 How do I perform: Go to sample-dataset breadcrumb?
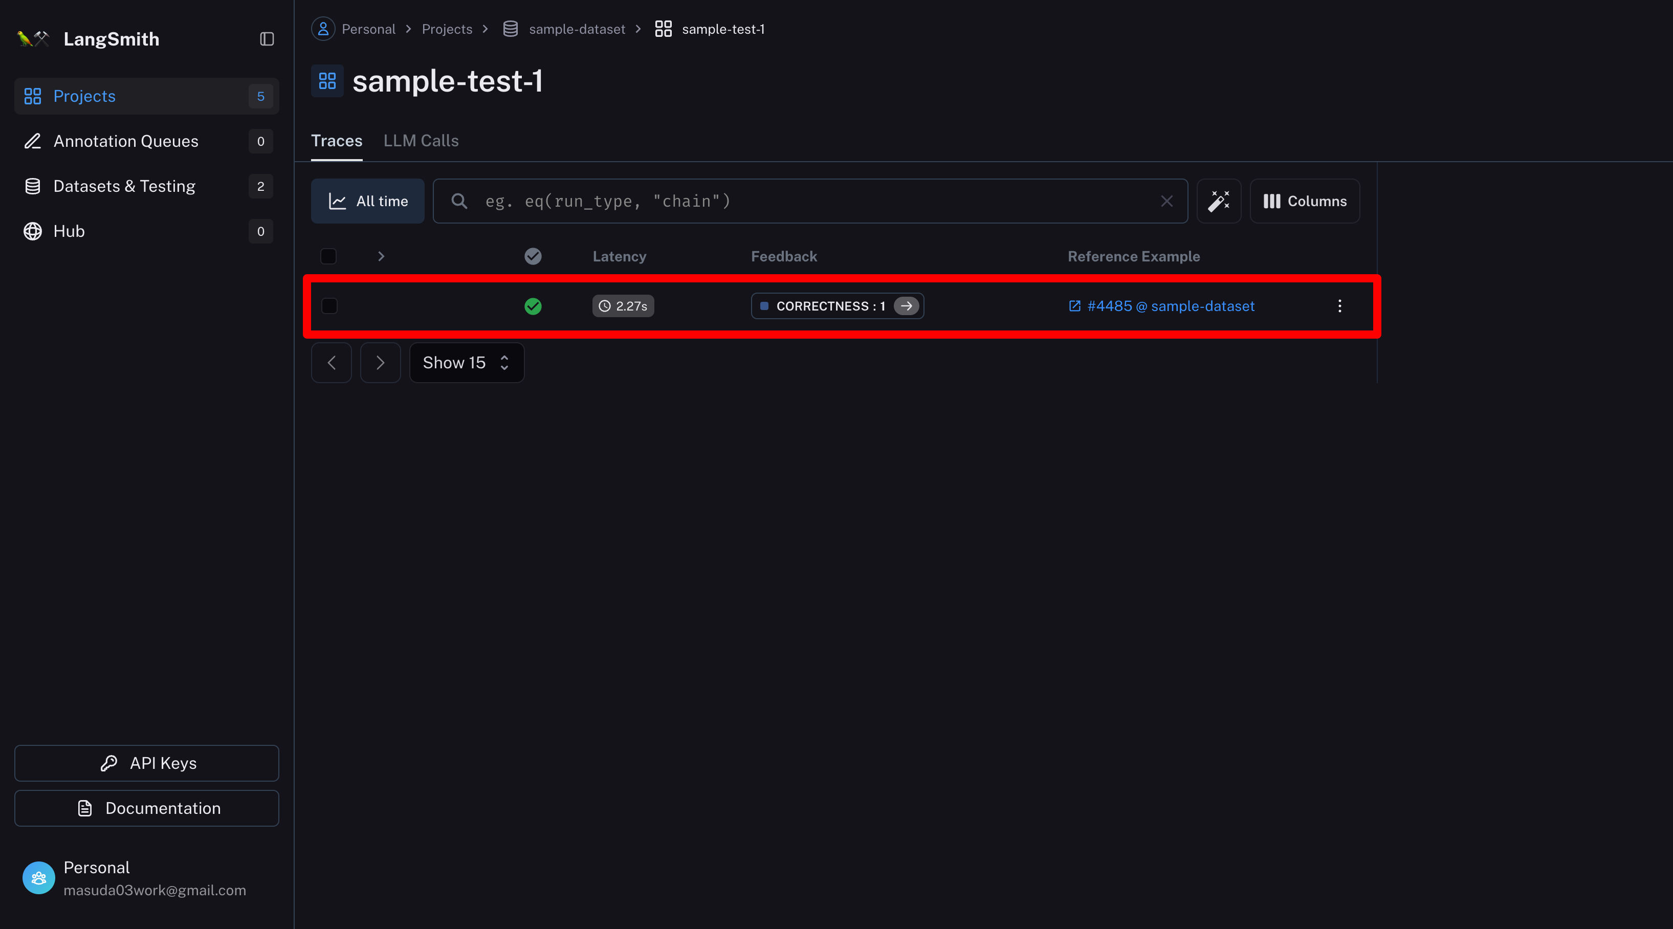click(x=577, y=29)
